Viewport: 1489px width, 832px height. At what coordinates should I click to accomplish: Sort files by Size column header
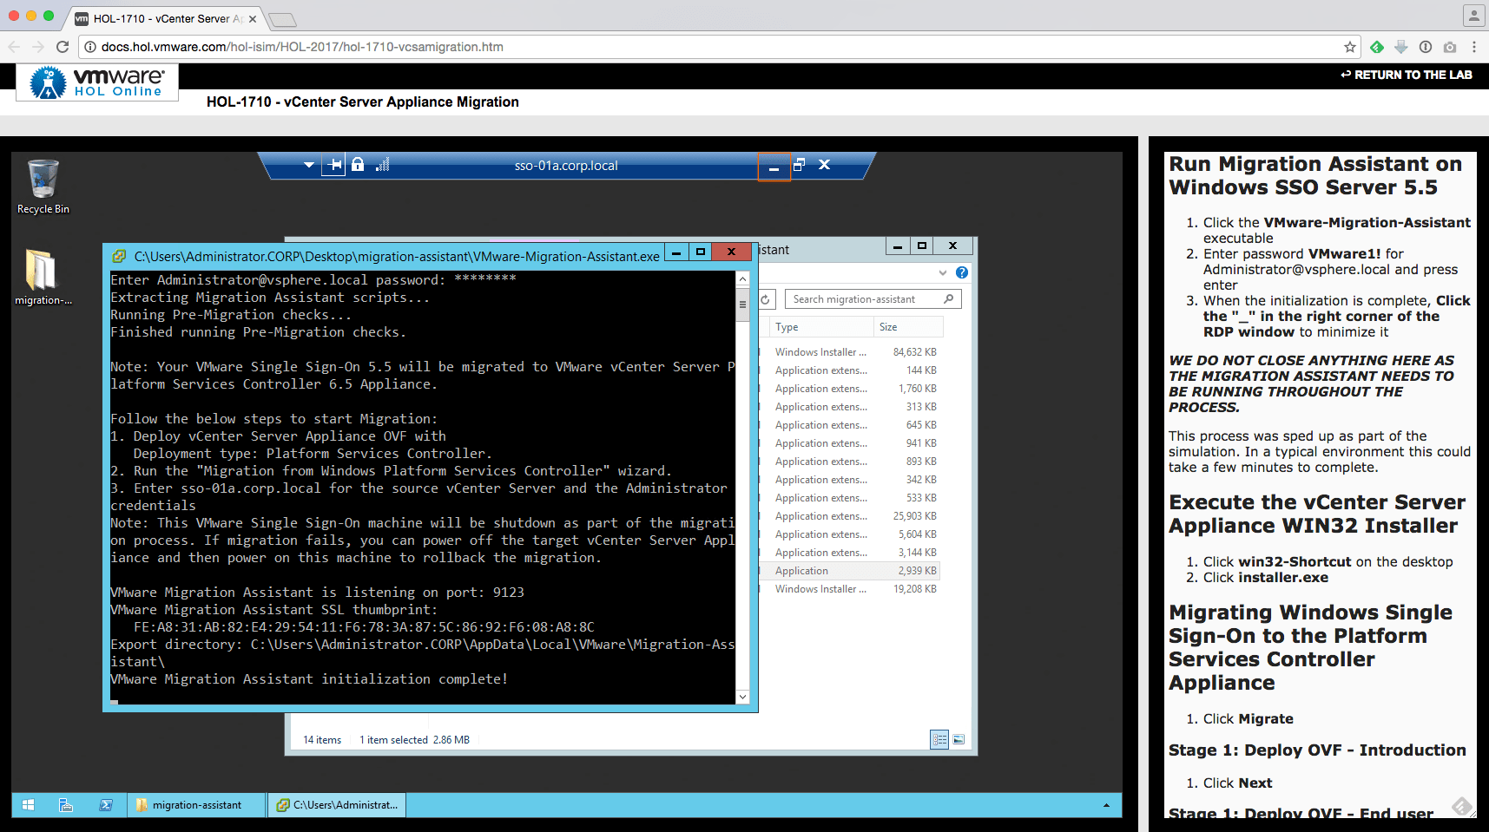click(x=908, y=327)
